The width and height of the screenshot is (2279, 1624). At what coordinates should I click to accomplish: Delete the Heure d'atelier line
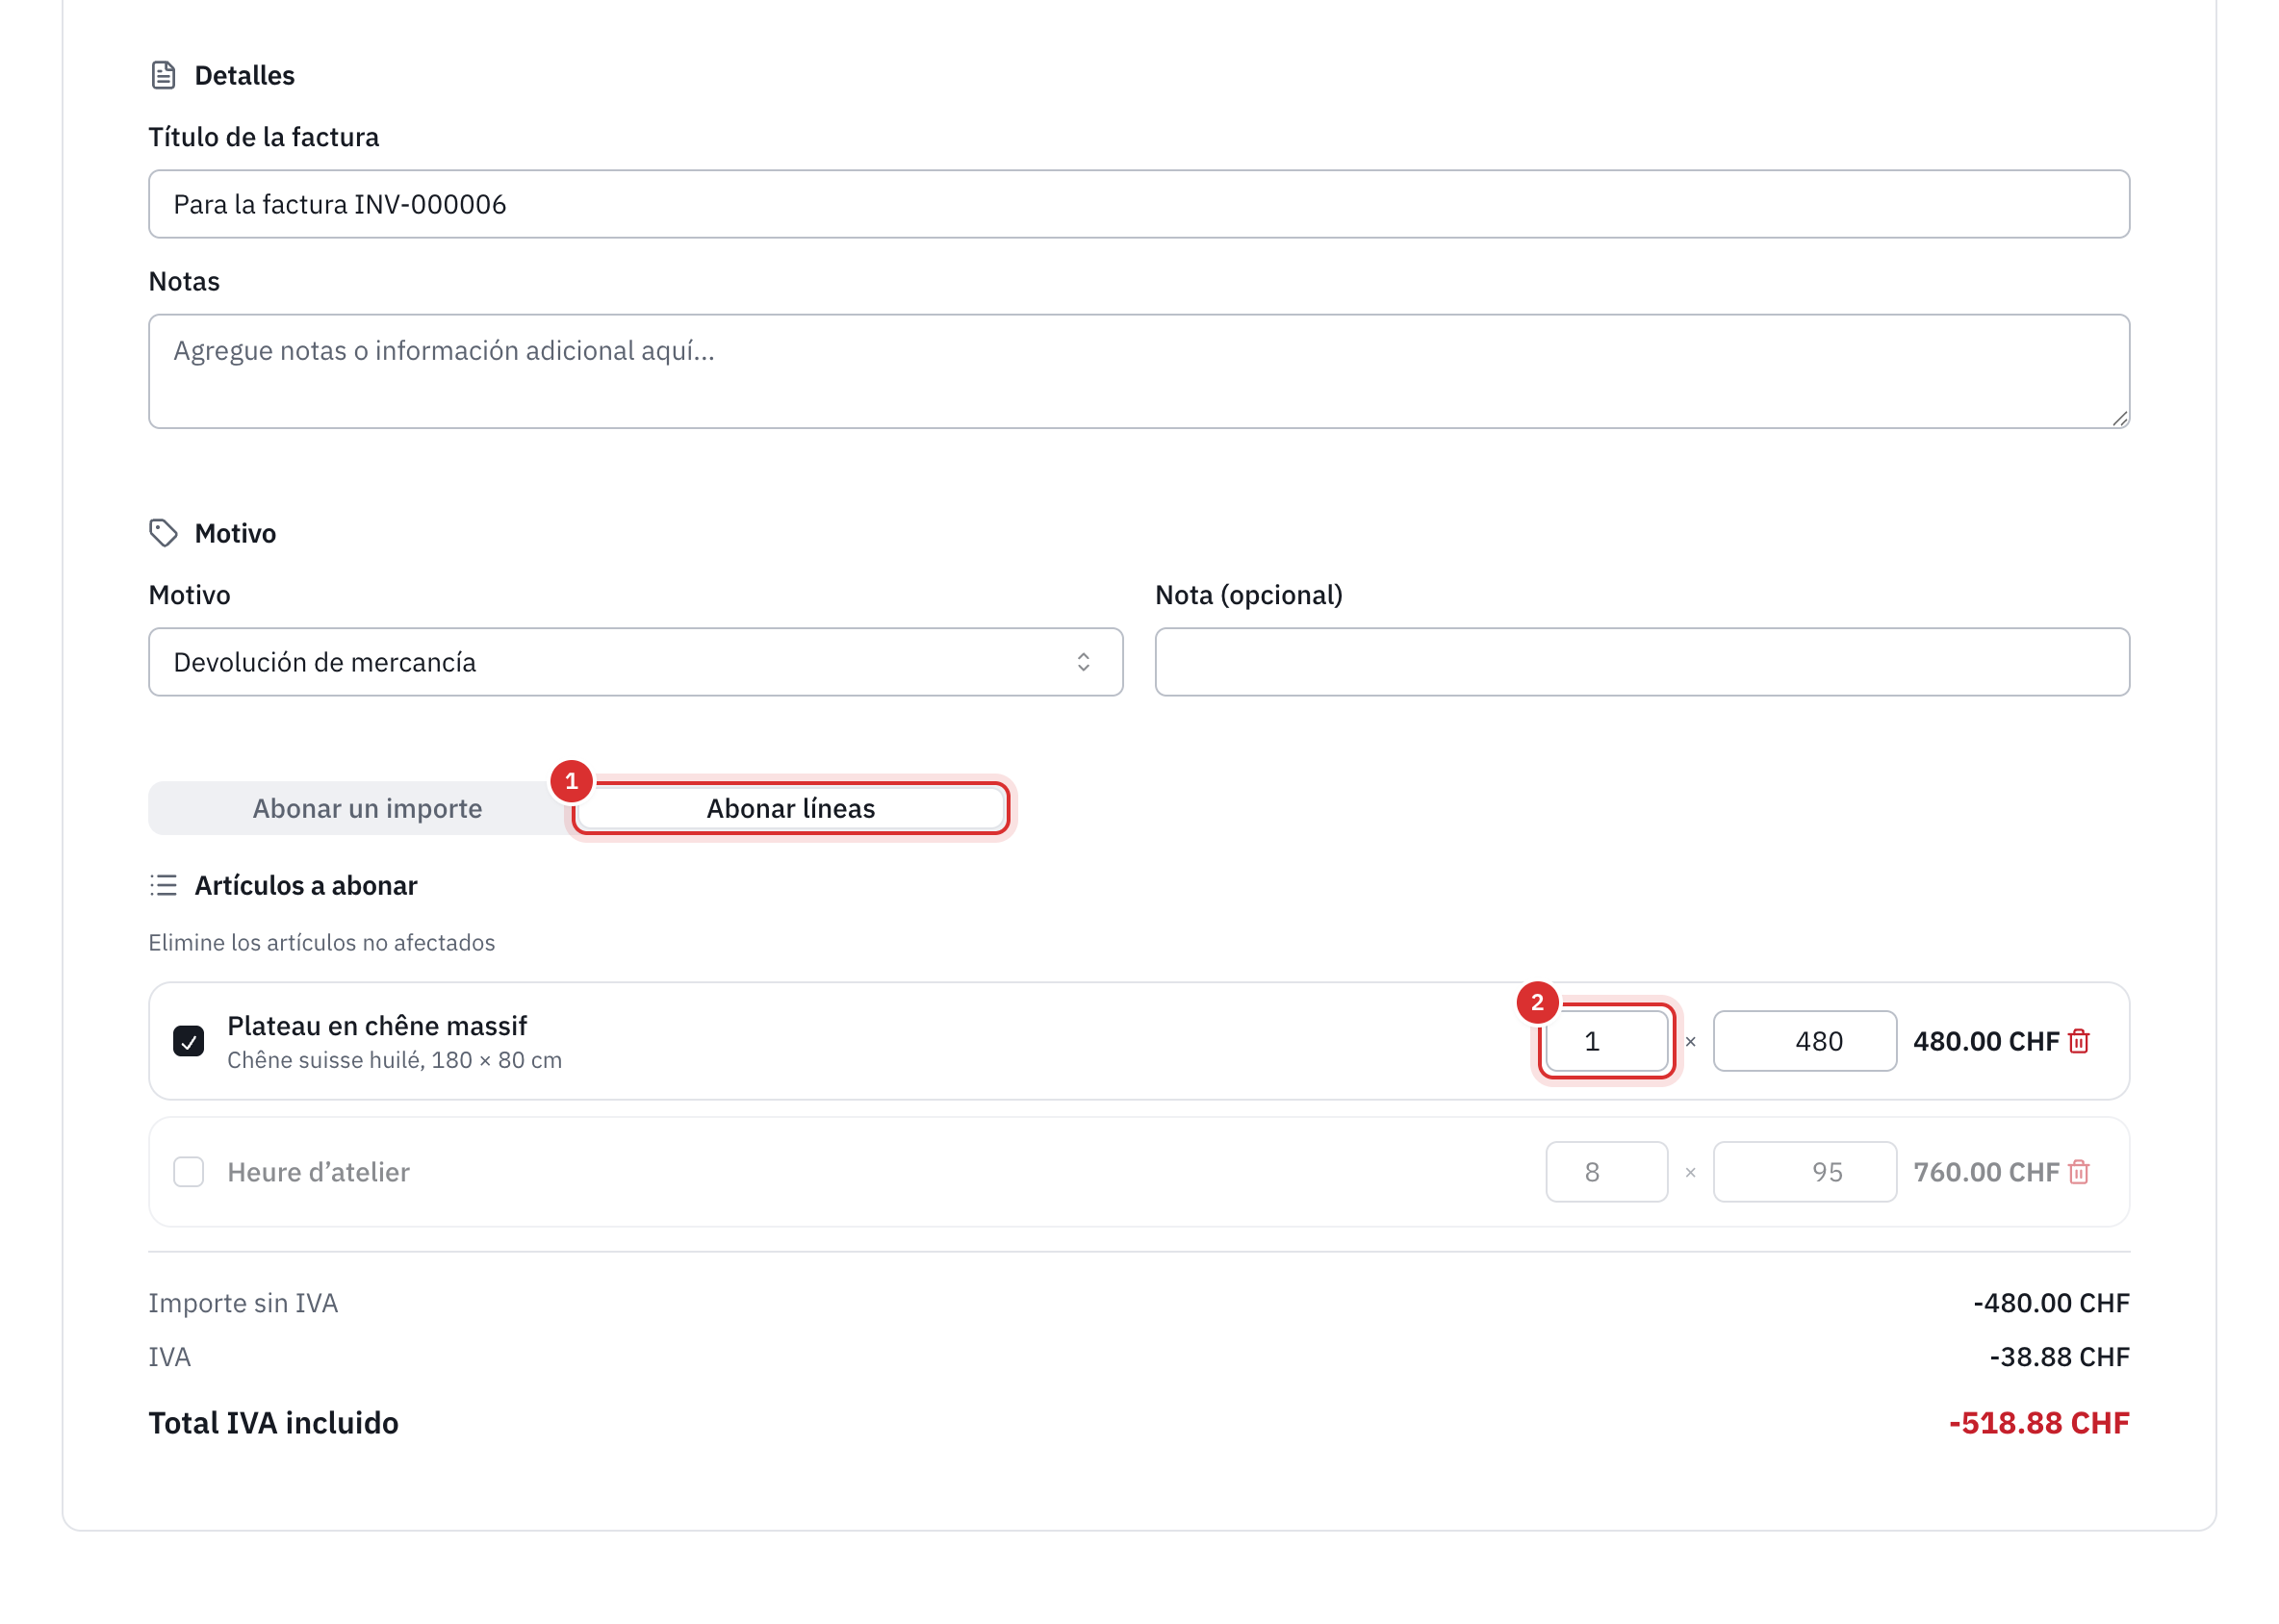click(2078, 1172)
